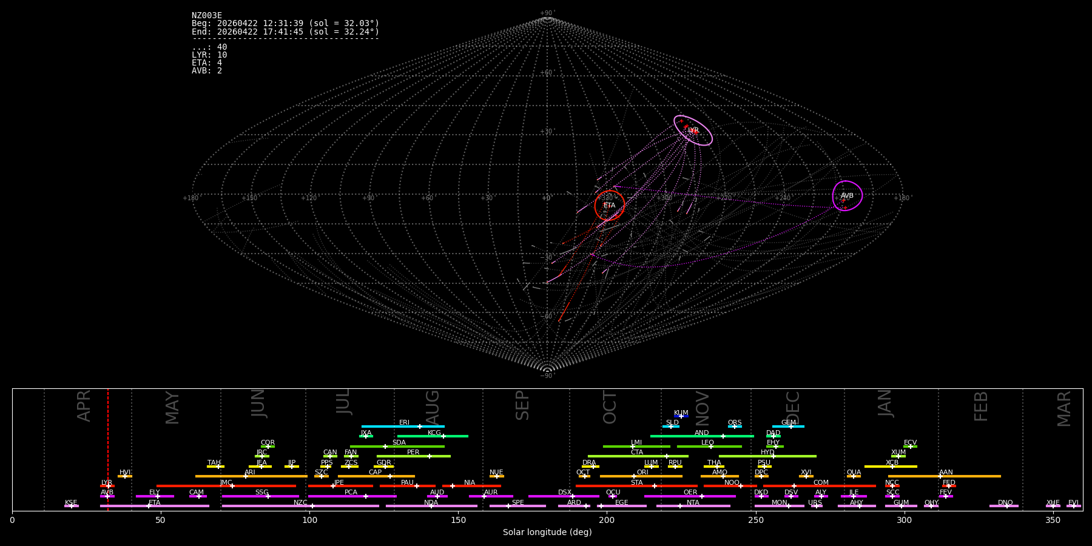Select the orange CAP shower bar
Screen dimensions: 1092x546
coord(376,476)
